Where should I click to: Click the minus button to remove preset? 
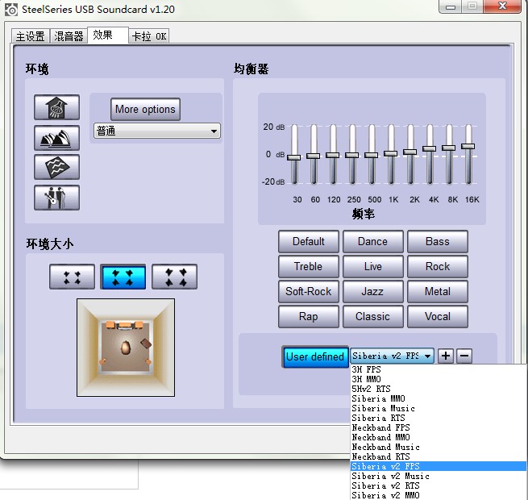point(464,356)
